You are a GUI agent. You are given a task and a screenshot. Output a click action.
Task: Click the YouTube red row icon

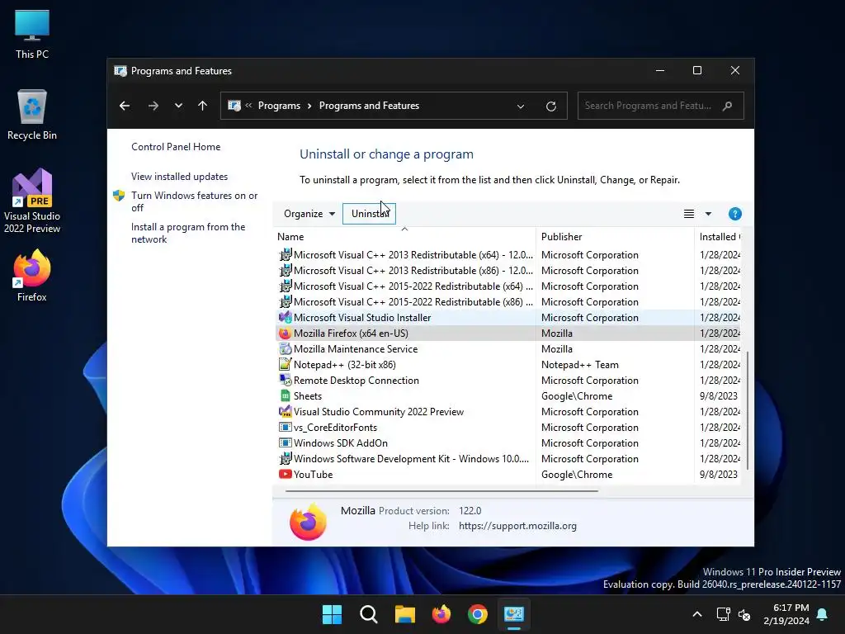[x=285, y=475]
